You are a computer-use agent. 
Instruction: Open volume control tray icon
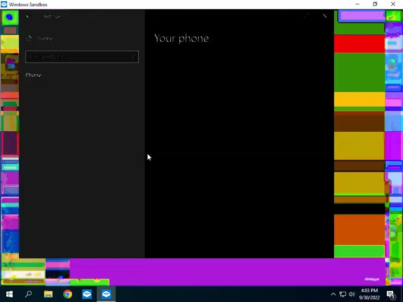point(352,294)
